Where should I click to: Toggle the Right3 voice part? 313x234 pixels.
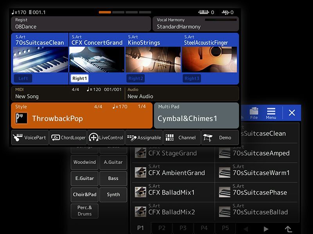click(x=192, y=78)
